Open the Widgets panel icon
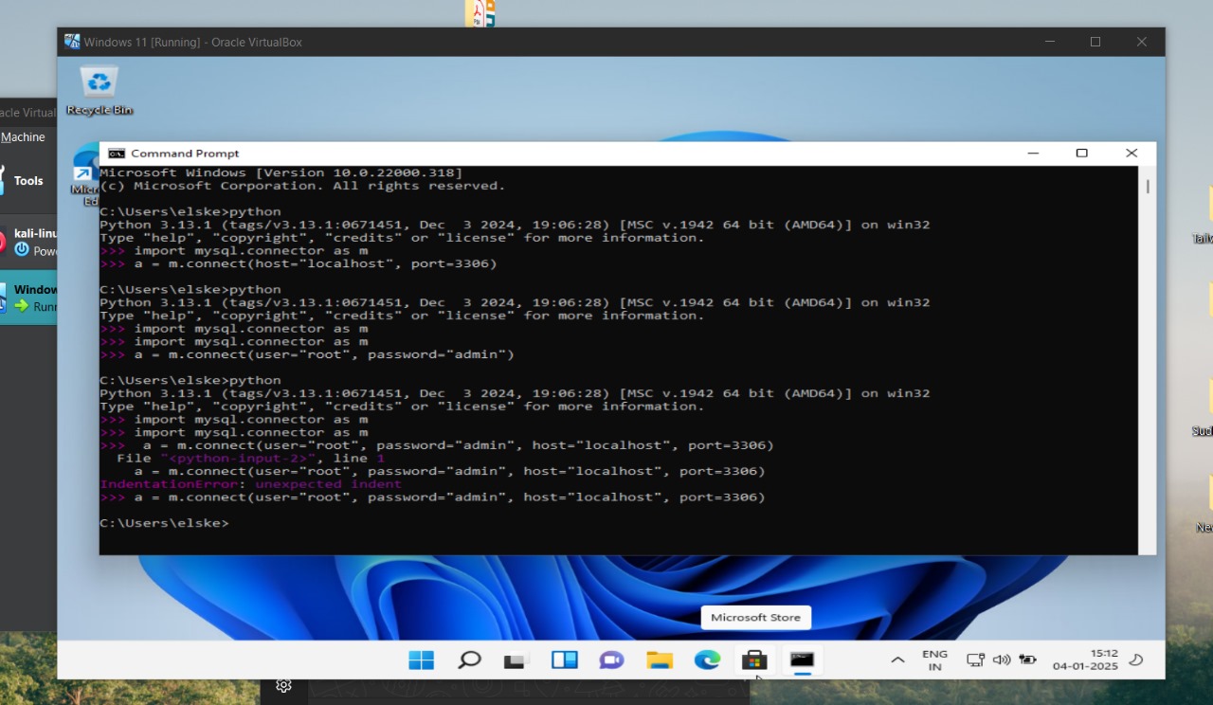 coord(565,660)
